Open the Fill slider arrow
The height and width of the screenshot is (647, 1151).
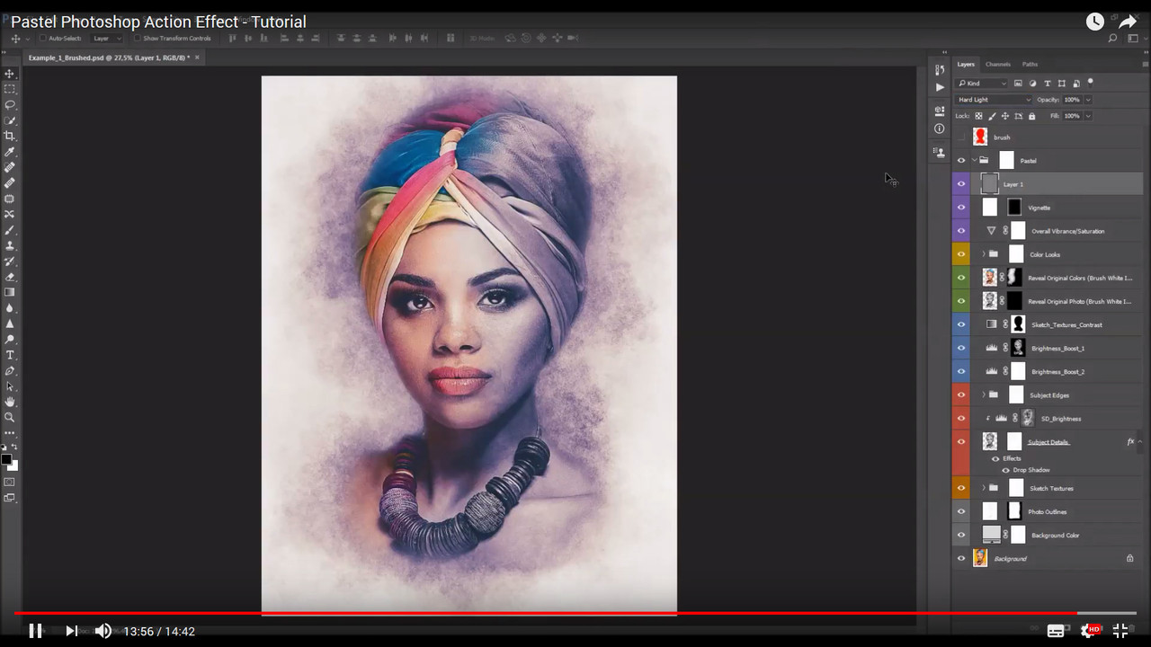[1088, 116]
